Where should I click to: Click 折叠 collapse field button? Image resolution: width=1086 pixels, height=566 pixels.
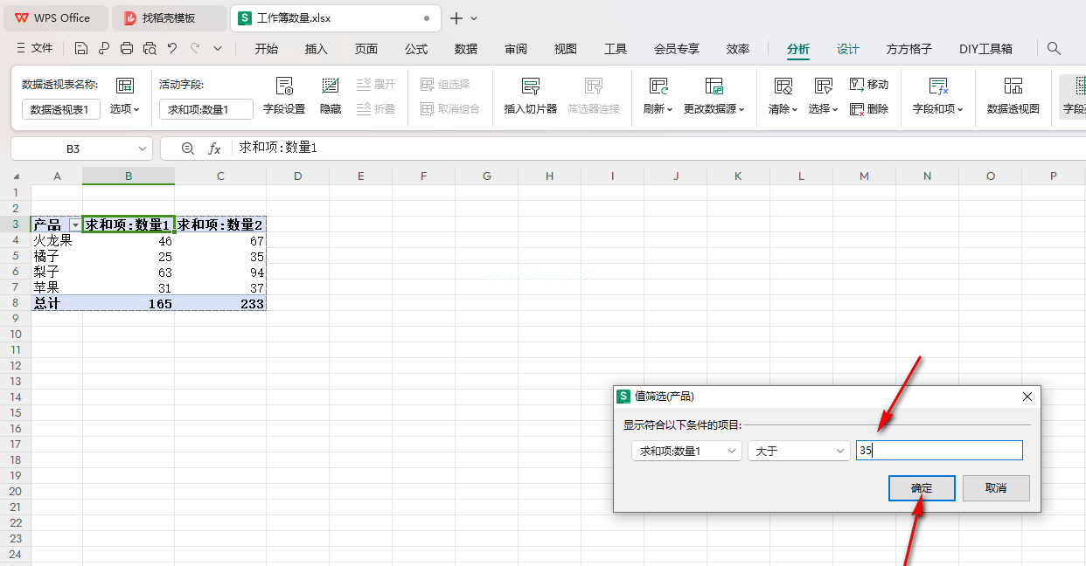point(376,109)
